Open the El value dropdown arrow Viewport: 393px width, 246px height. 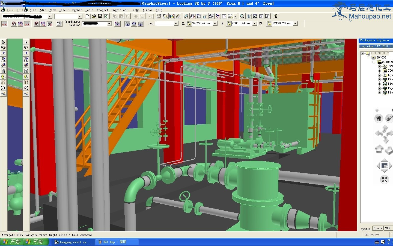point(295,24)
